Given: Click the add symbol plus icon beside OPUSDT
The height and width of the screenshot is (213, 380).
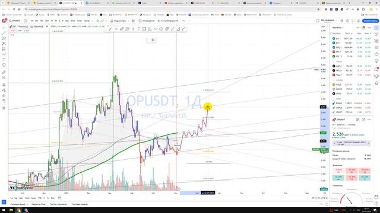Looking at the screenshot, I should click(25, 21).
